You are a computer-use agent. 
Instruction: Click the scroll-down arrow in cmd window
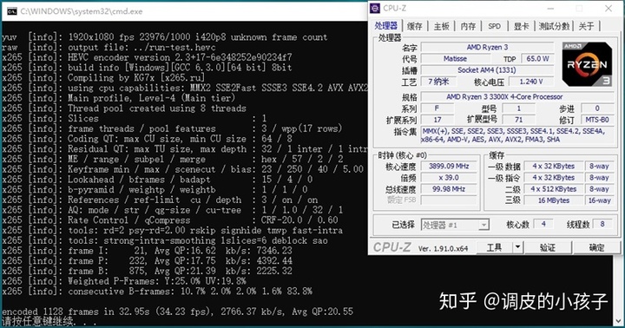coord(618,320)
